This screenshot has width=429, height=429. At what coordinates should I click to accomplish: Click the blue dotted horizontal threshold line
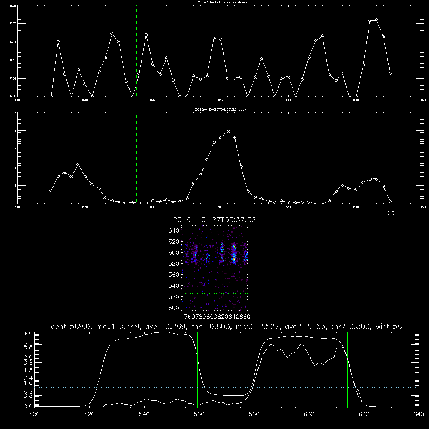coord(227,388)
